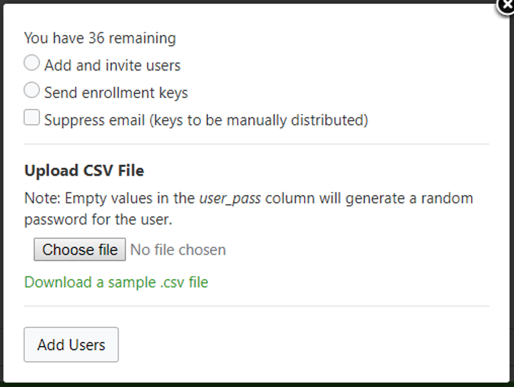Close the dialog with the X icon

click(x=506, y=6)
